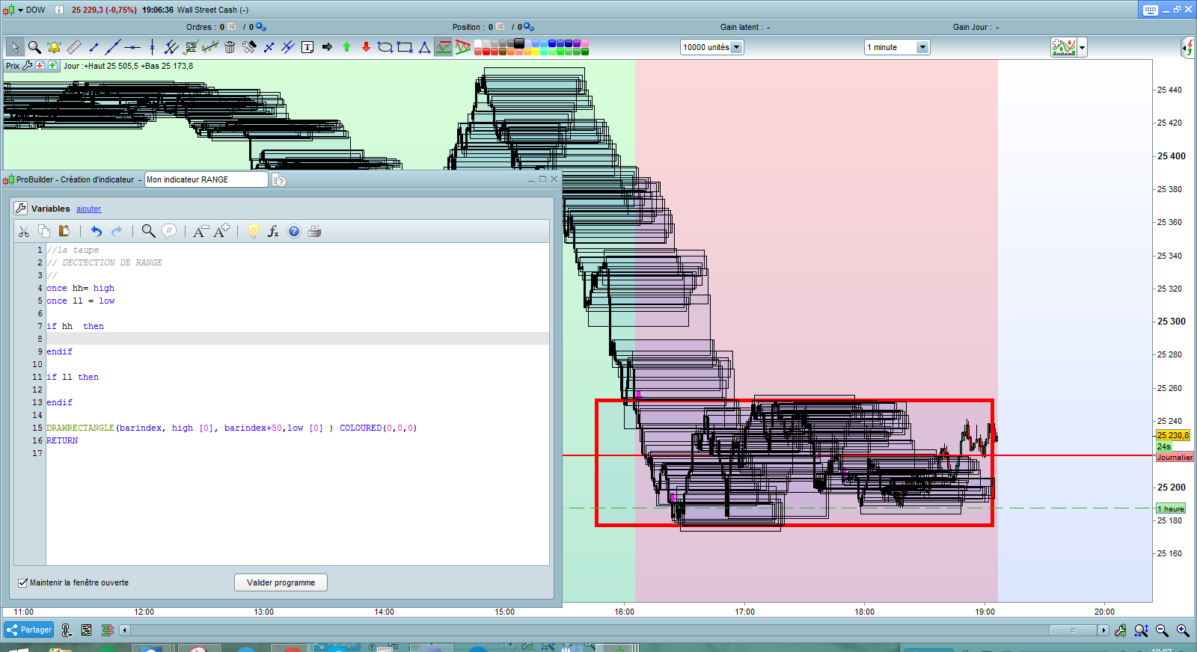
Task: Click the 'ajouter' variables link
Action: click(x=88, y=209)
